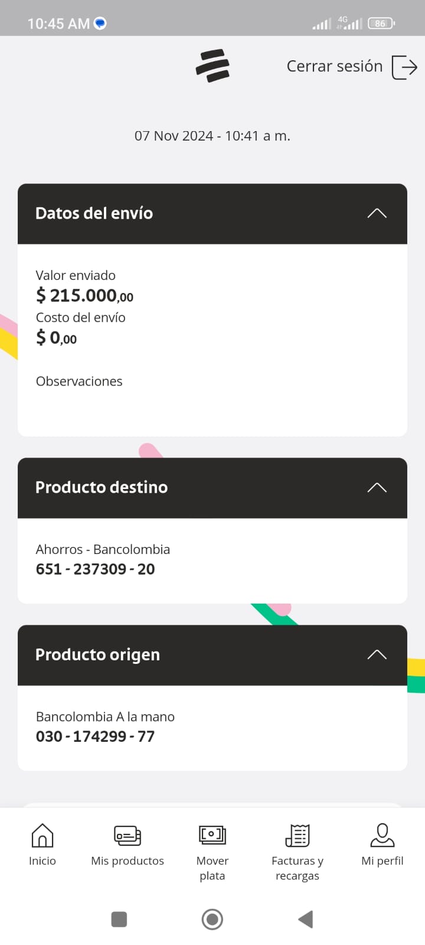Tap the origin account number 030-174299-77
This screenshot has width=425, height=945.
(95, 736)
